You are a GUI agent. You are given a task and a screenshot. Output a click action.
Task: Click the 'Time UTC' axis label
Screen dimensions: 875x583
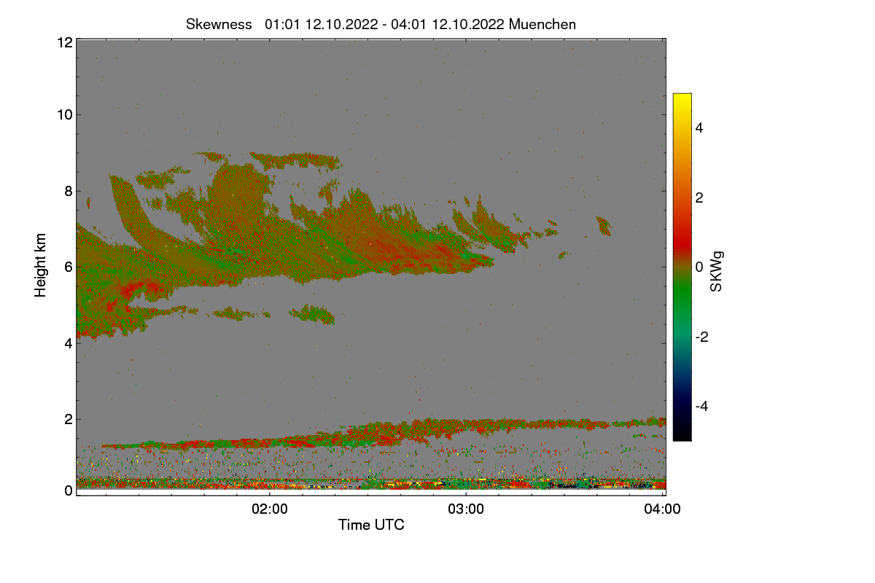pos(371,524)
